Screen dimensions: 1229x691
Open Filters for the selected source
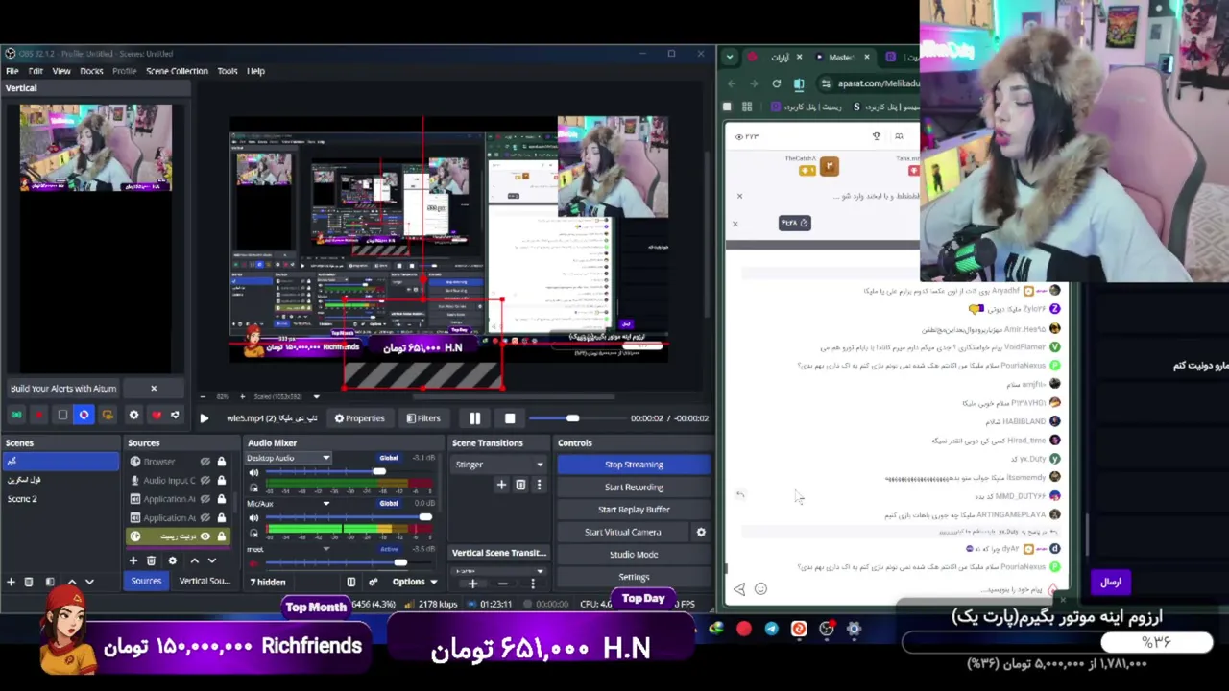coord(423,418)
